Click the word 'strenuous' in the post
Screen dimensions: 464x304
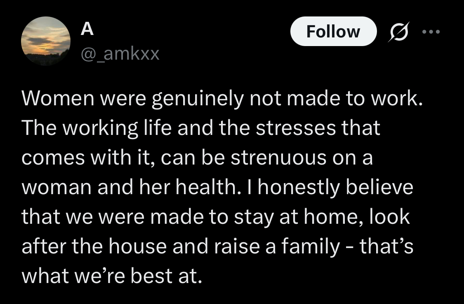pos(279,157)
